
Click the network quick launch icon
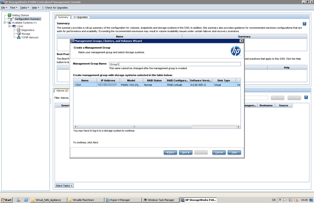(18, 200)
